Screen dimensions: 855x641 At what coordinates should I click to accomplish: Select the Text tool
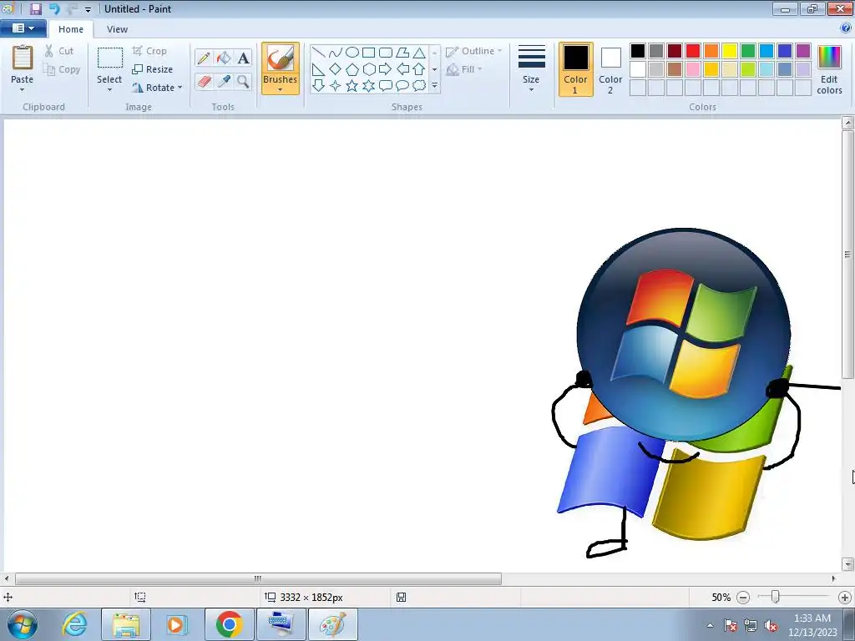coord(243,58)
